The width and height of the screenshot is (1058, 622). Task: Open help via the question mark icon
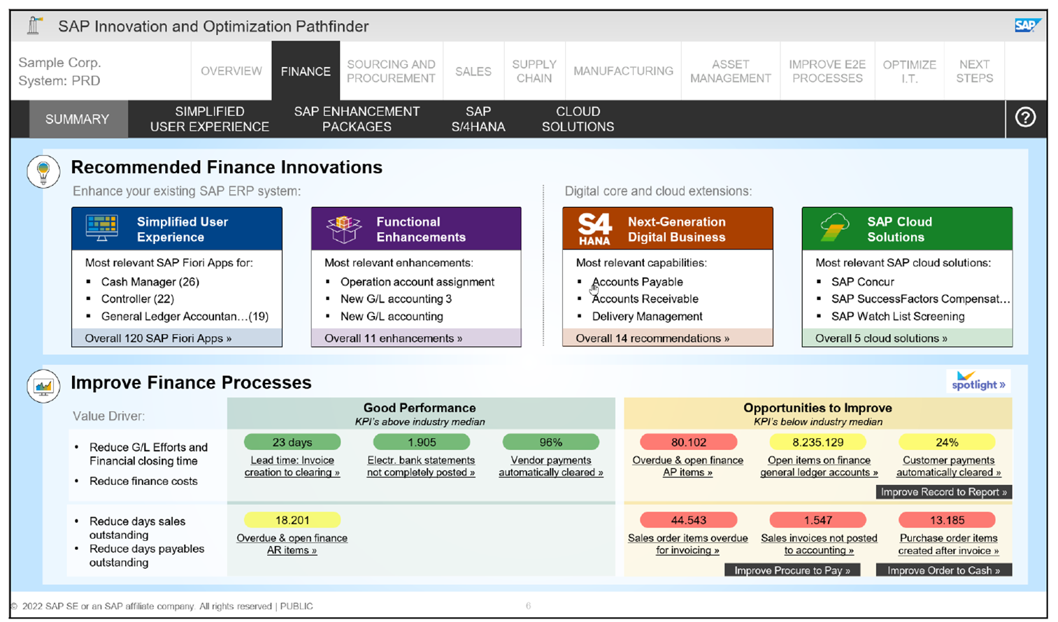(1025, 118)
